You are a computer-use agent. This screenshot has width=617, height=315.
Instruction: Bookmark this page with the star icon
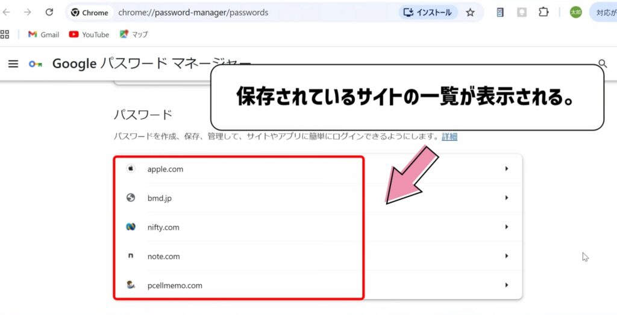[x=470, y=13]
